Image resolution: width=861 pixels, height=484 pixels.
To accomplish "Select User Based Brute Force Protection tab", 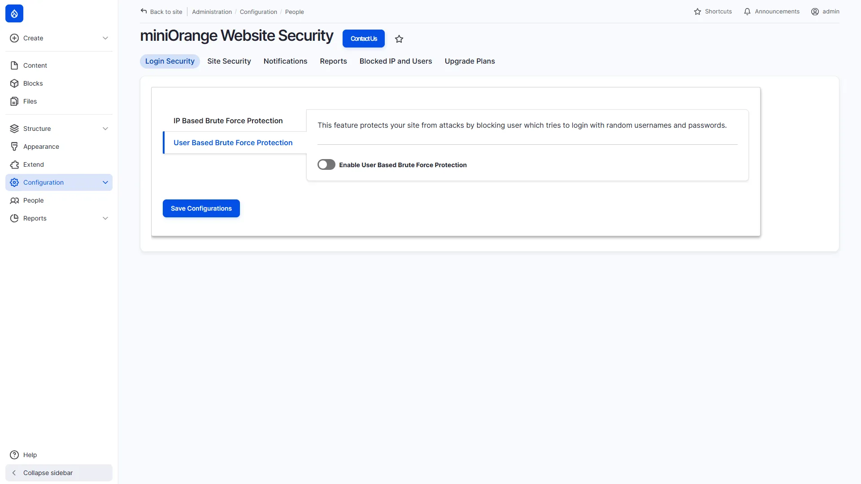I will click(x=235, y=143).
